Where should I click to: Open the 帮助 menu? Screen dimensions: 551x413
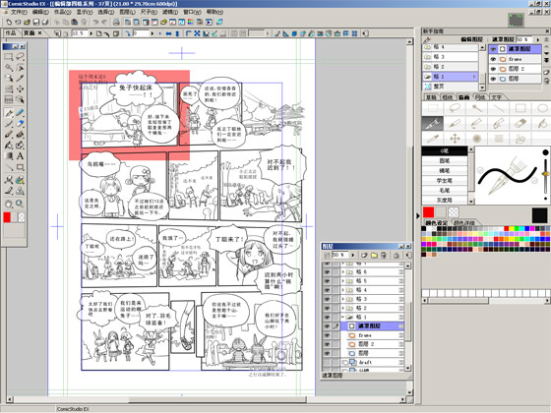coord(214,12)
